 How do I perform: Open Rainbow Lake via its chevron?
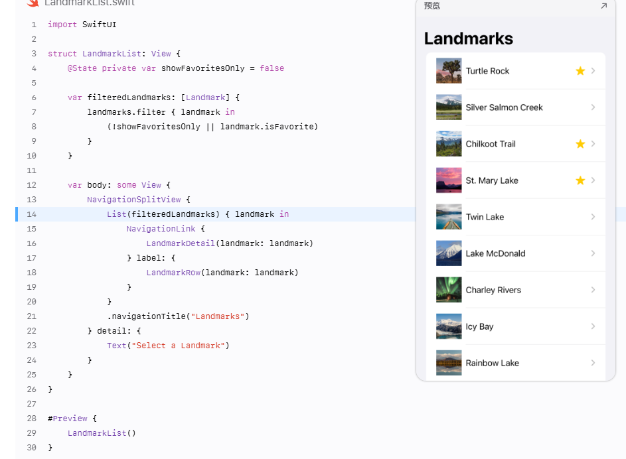pos(593,363)
